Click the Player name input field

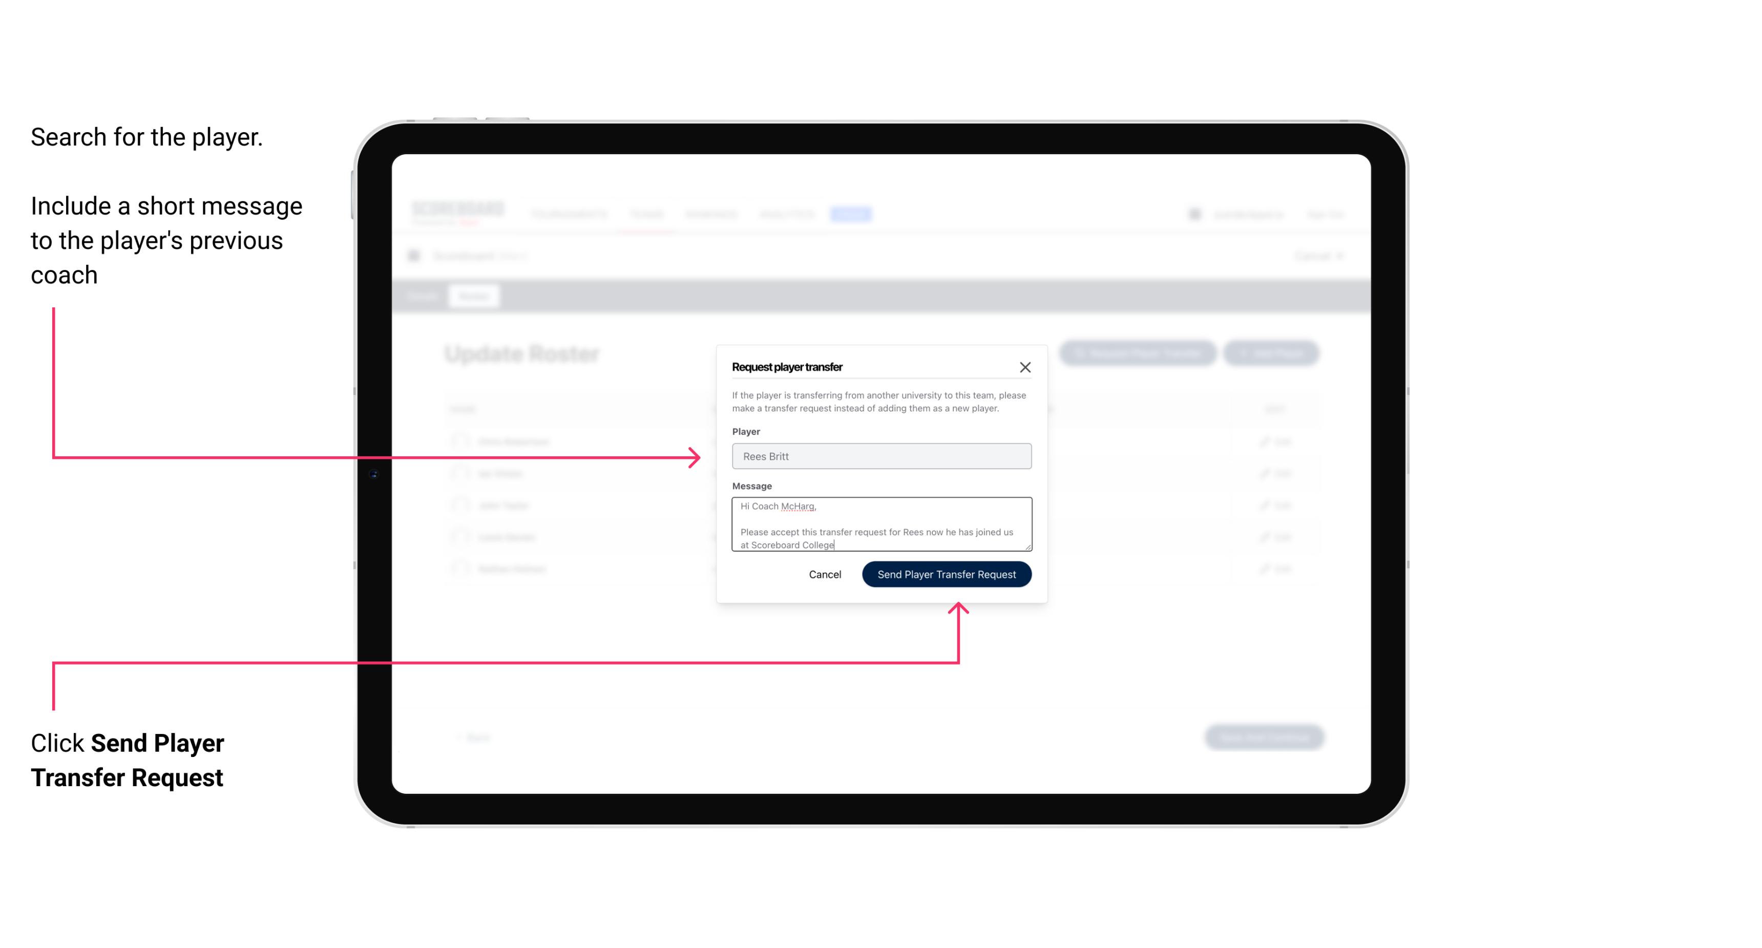click(879, 456)
